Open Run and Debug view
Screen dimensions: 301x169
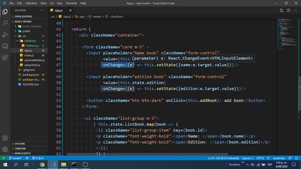point(5,34)
